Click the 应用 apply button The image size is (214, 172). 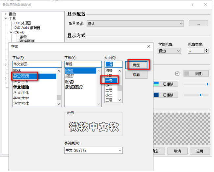(x=200, y=151)
